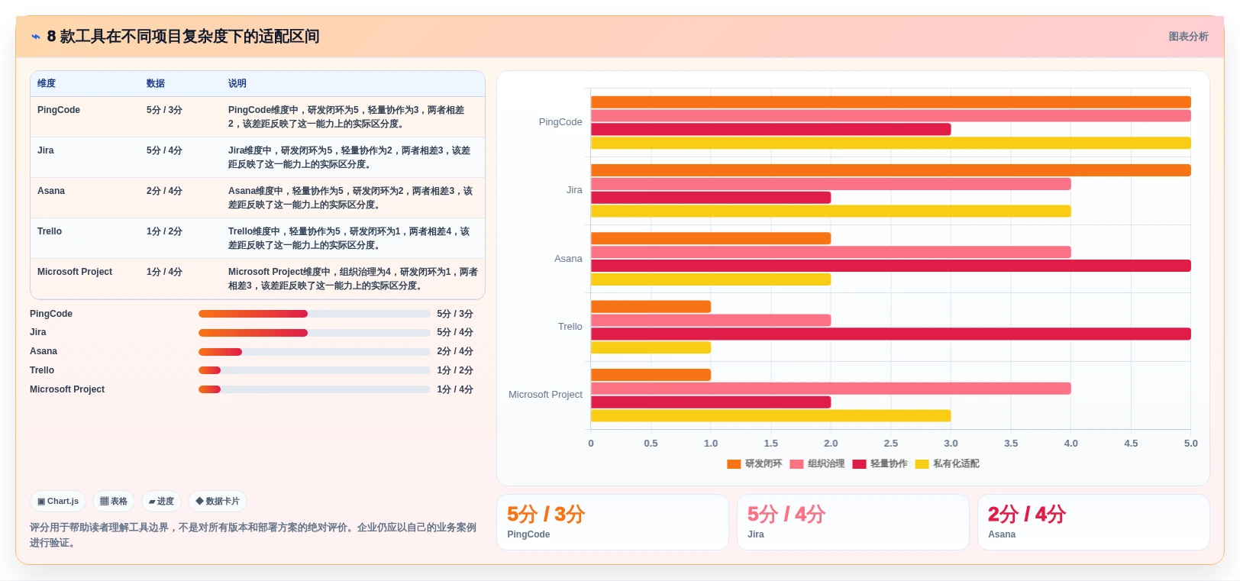Click the PingCode label in progress list
The image size is (1240, 581).
51,314
